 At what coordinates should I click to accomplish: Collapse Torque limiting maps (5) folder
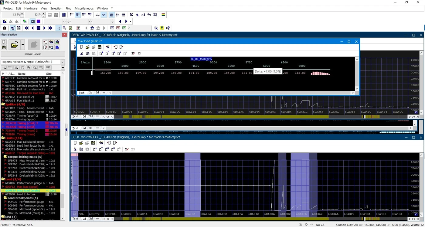[x=5, y=157]
